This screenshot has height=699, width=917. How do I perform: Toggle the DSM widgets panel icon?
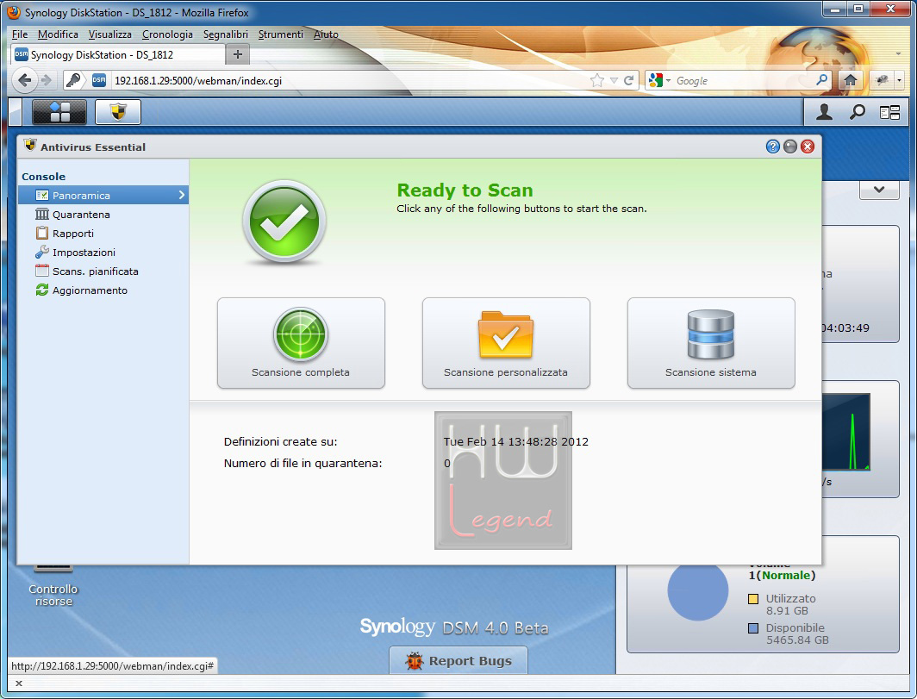pyautogui.click(x=889, y=112)
